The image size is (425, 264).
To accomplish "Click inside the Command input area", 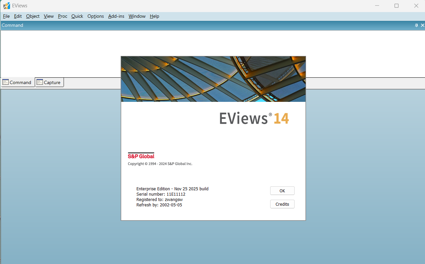I will (213, 54).
